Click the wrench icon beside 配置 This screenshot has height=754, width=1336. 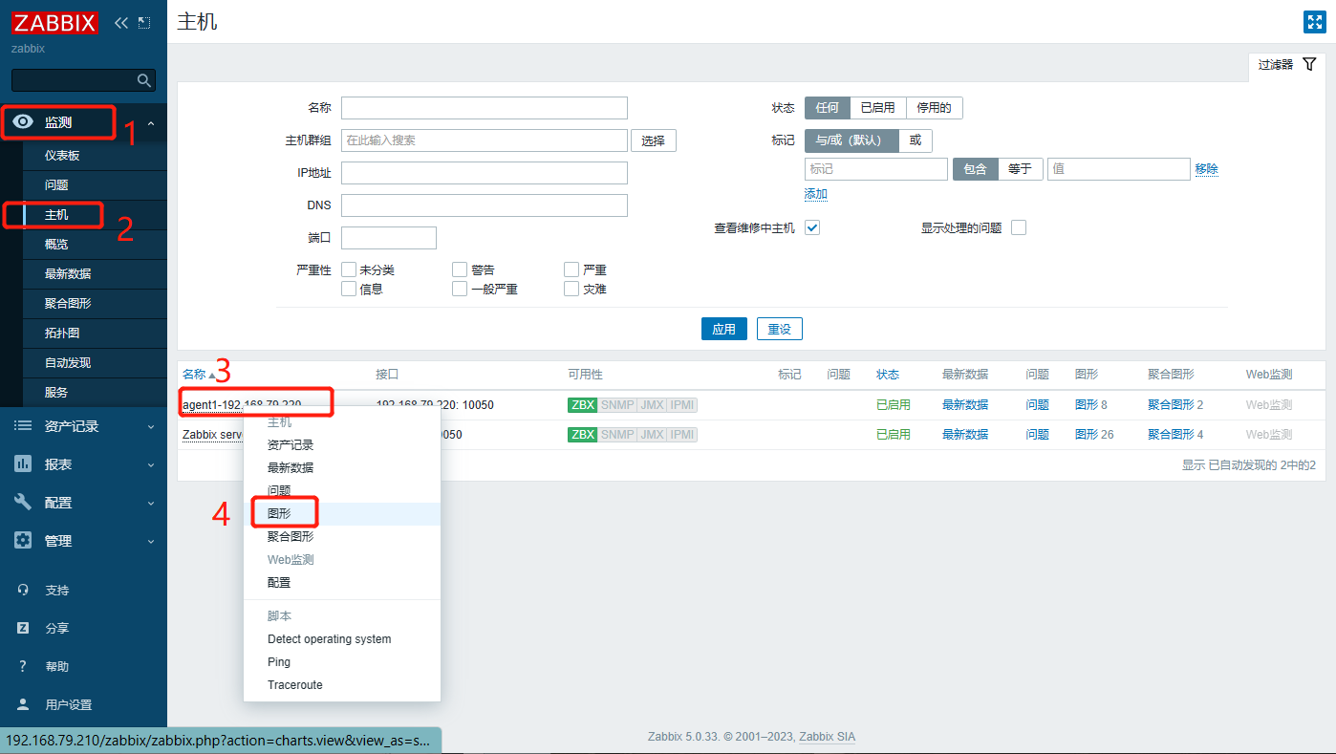[23, 503]
